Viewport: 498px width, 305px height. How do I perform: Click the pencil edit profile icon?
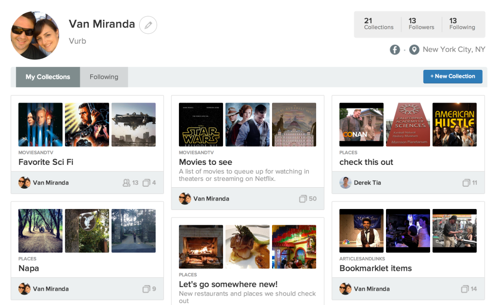click(148, 25)
